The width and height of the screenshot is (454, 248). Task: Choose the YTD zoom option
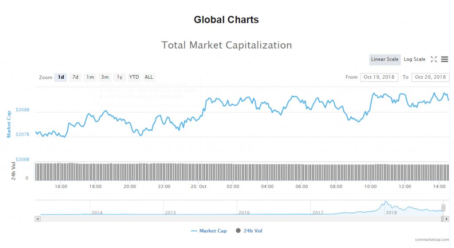[x=134, y=77]
